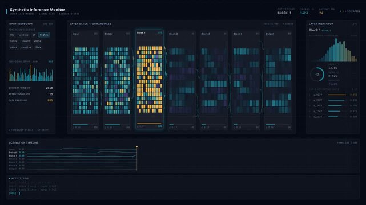Select the active Block 1 layer column
The height and width of the screenshot is (205, 366).
click(x=150, y=79)
